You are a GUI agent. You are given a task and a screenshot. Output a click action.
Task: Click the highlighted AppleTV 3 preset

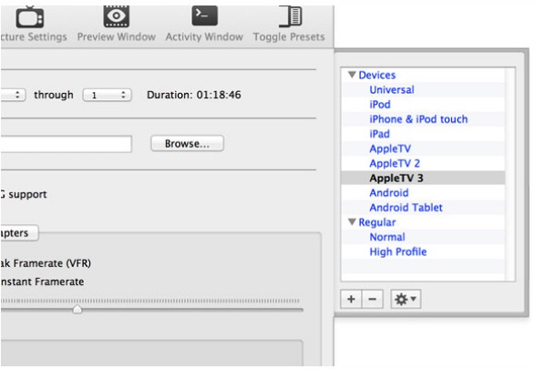pyautogui.click(x=423, y=178)
